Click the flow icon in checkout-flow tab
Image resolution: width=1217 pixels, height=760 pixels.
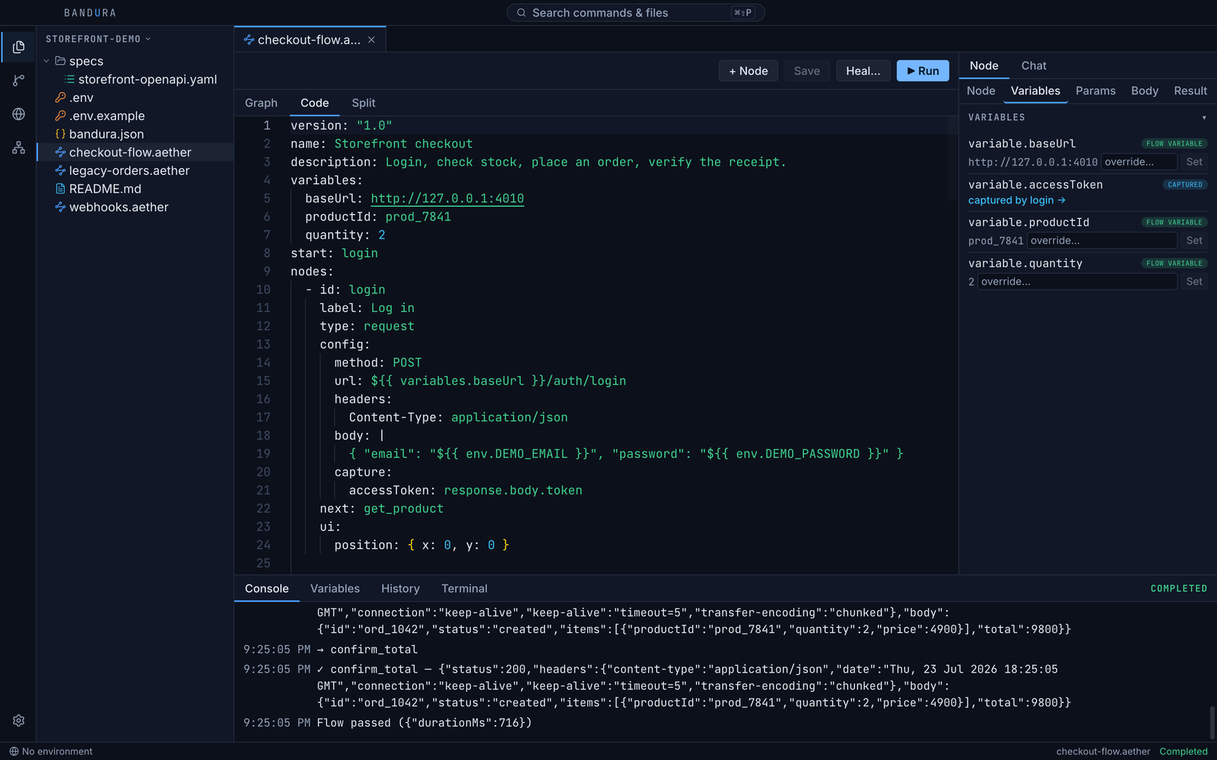(249, 40)
